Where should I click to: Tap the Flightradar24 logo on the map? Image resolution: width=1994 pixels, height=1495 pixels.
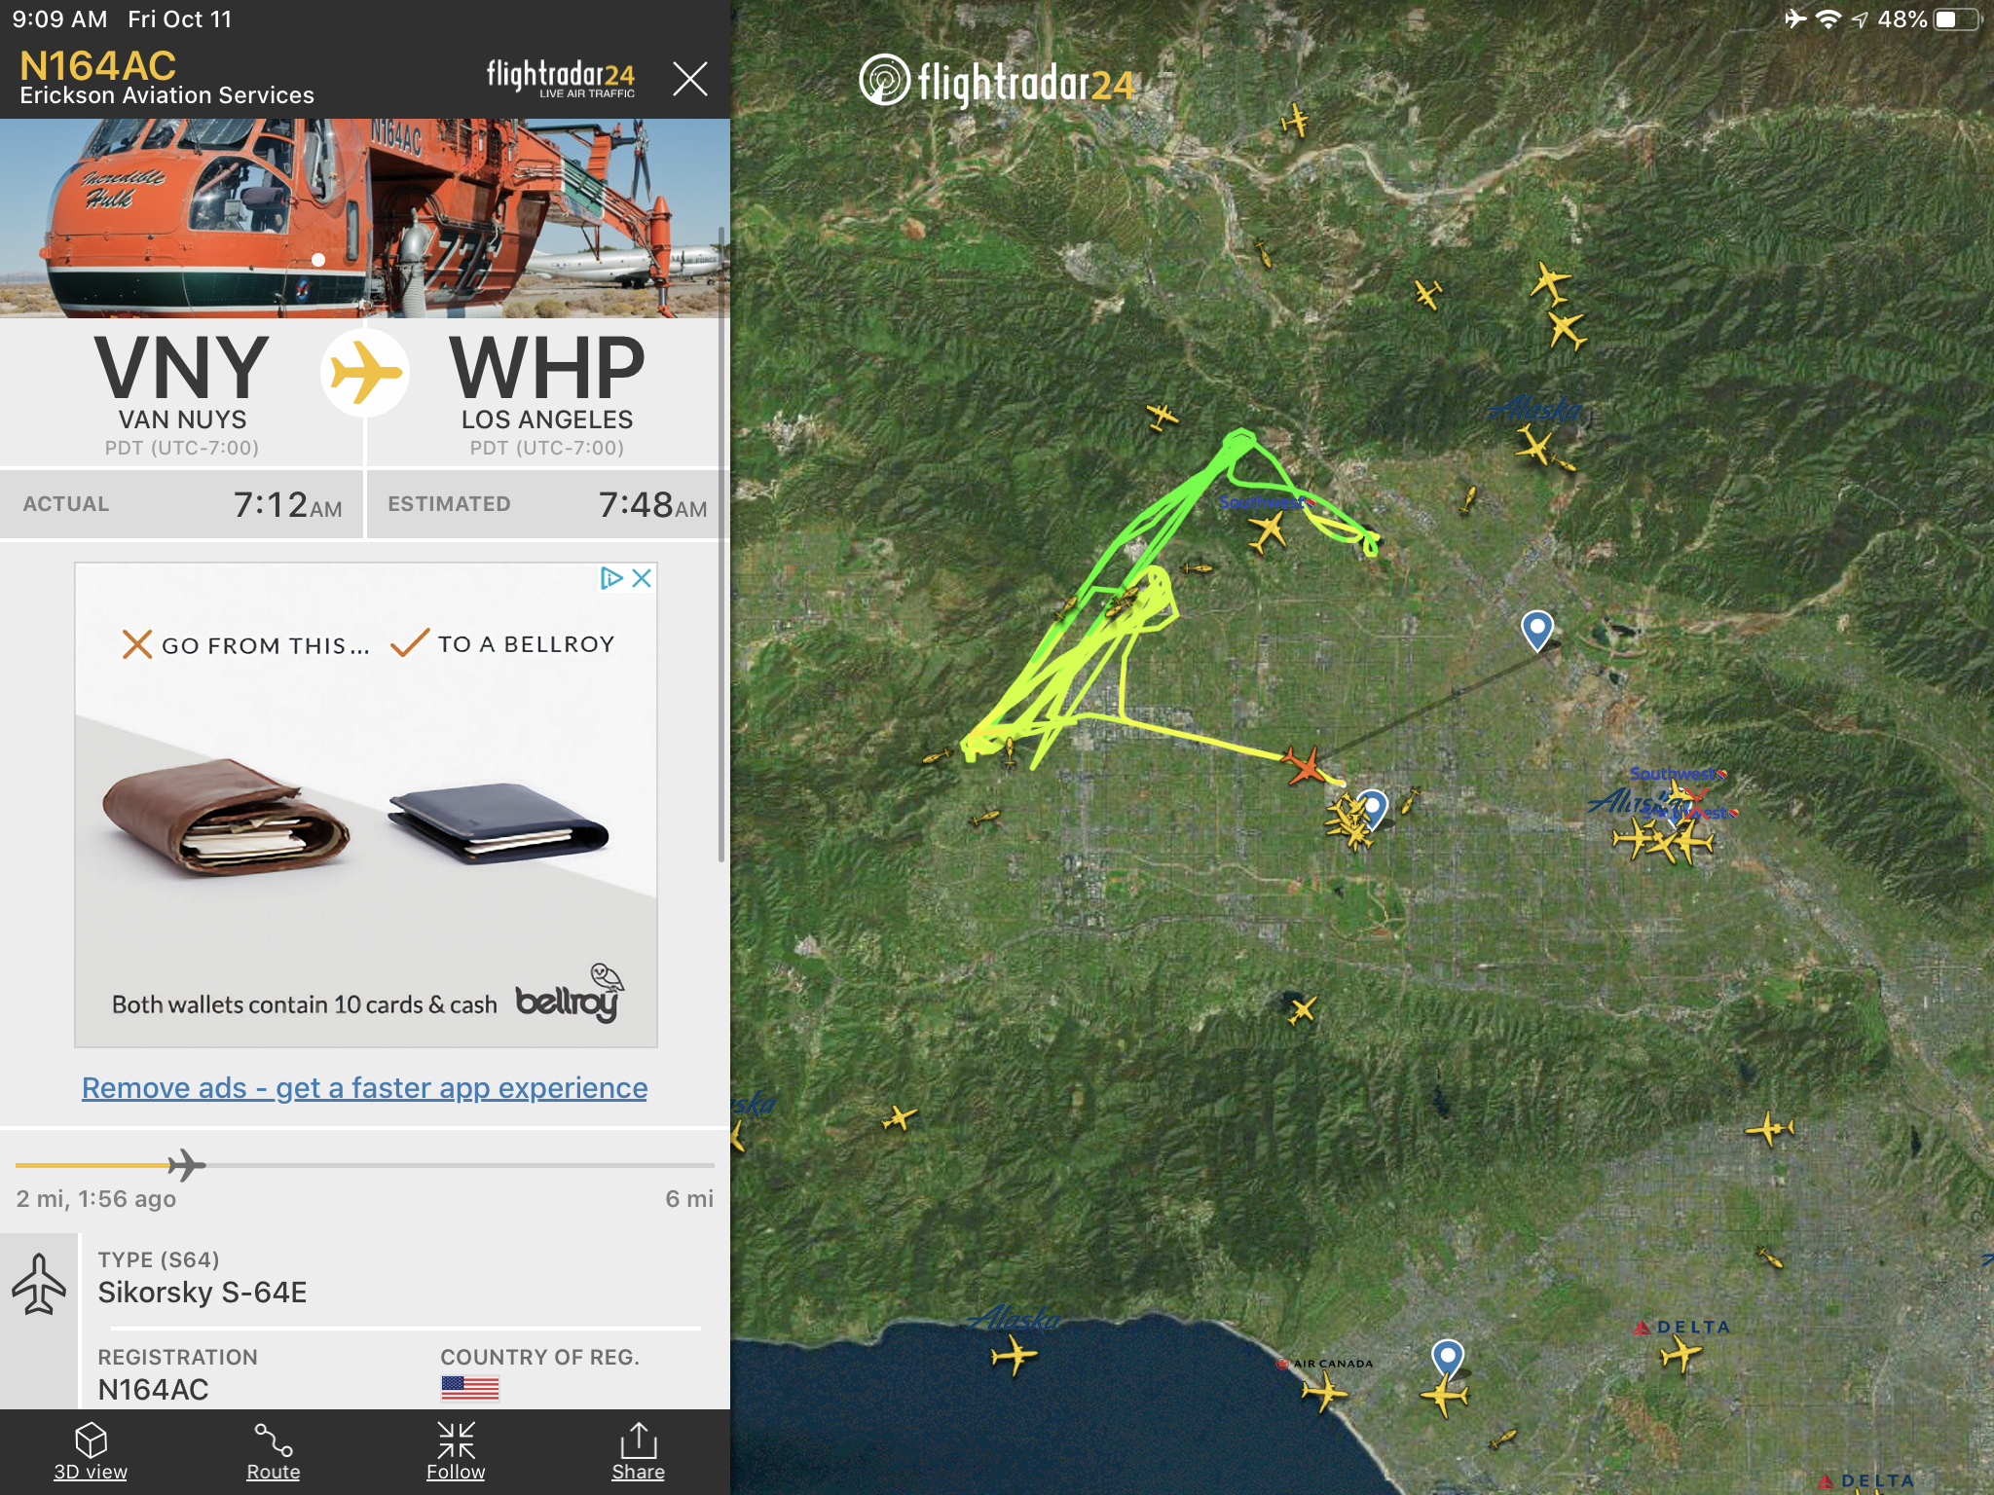click(x=996, y=82)
